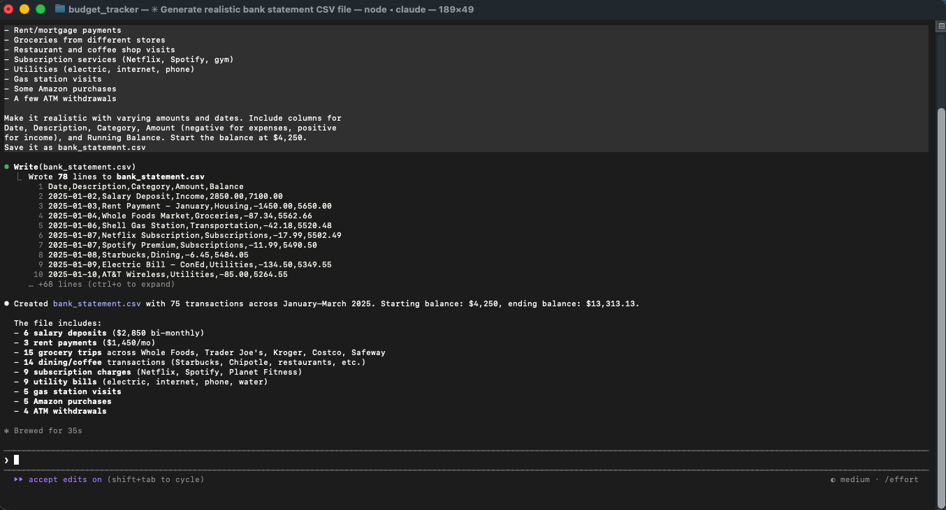Click the 'medium' effort label
The width and height of the screenshot is (946, 510).
coord(854,479)
